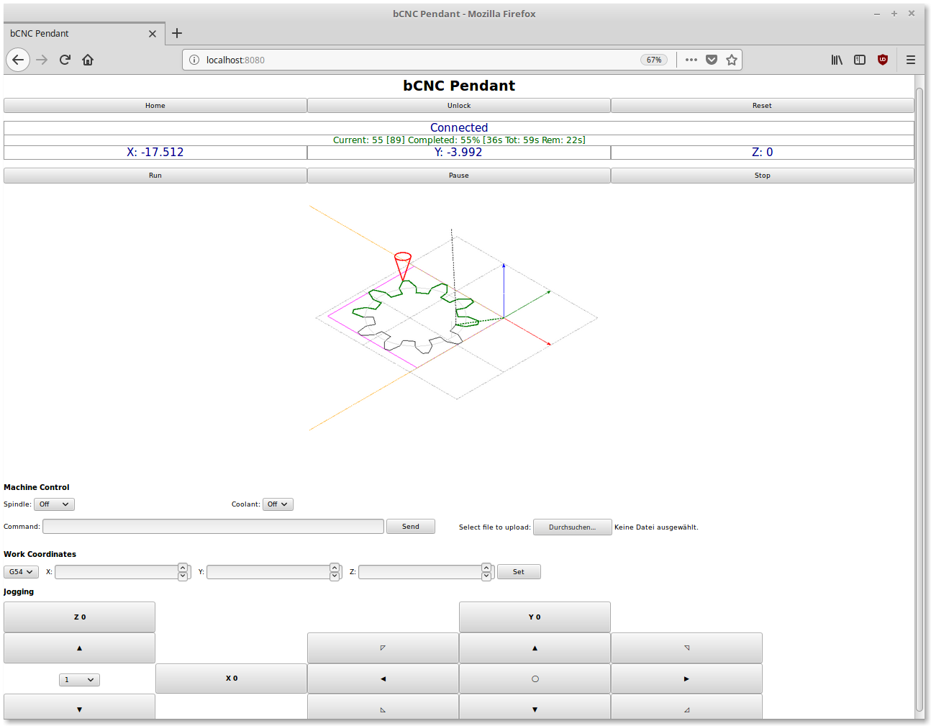931x726 pixels.
Task: Close the bCNC Pendant tab
Action: pyautogui.click(x=153, y=34)
